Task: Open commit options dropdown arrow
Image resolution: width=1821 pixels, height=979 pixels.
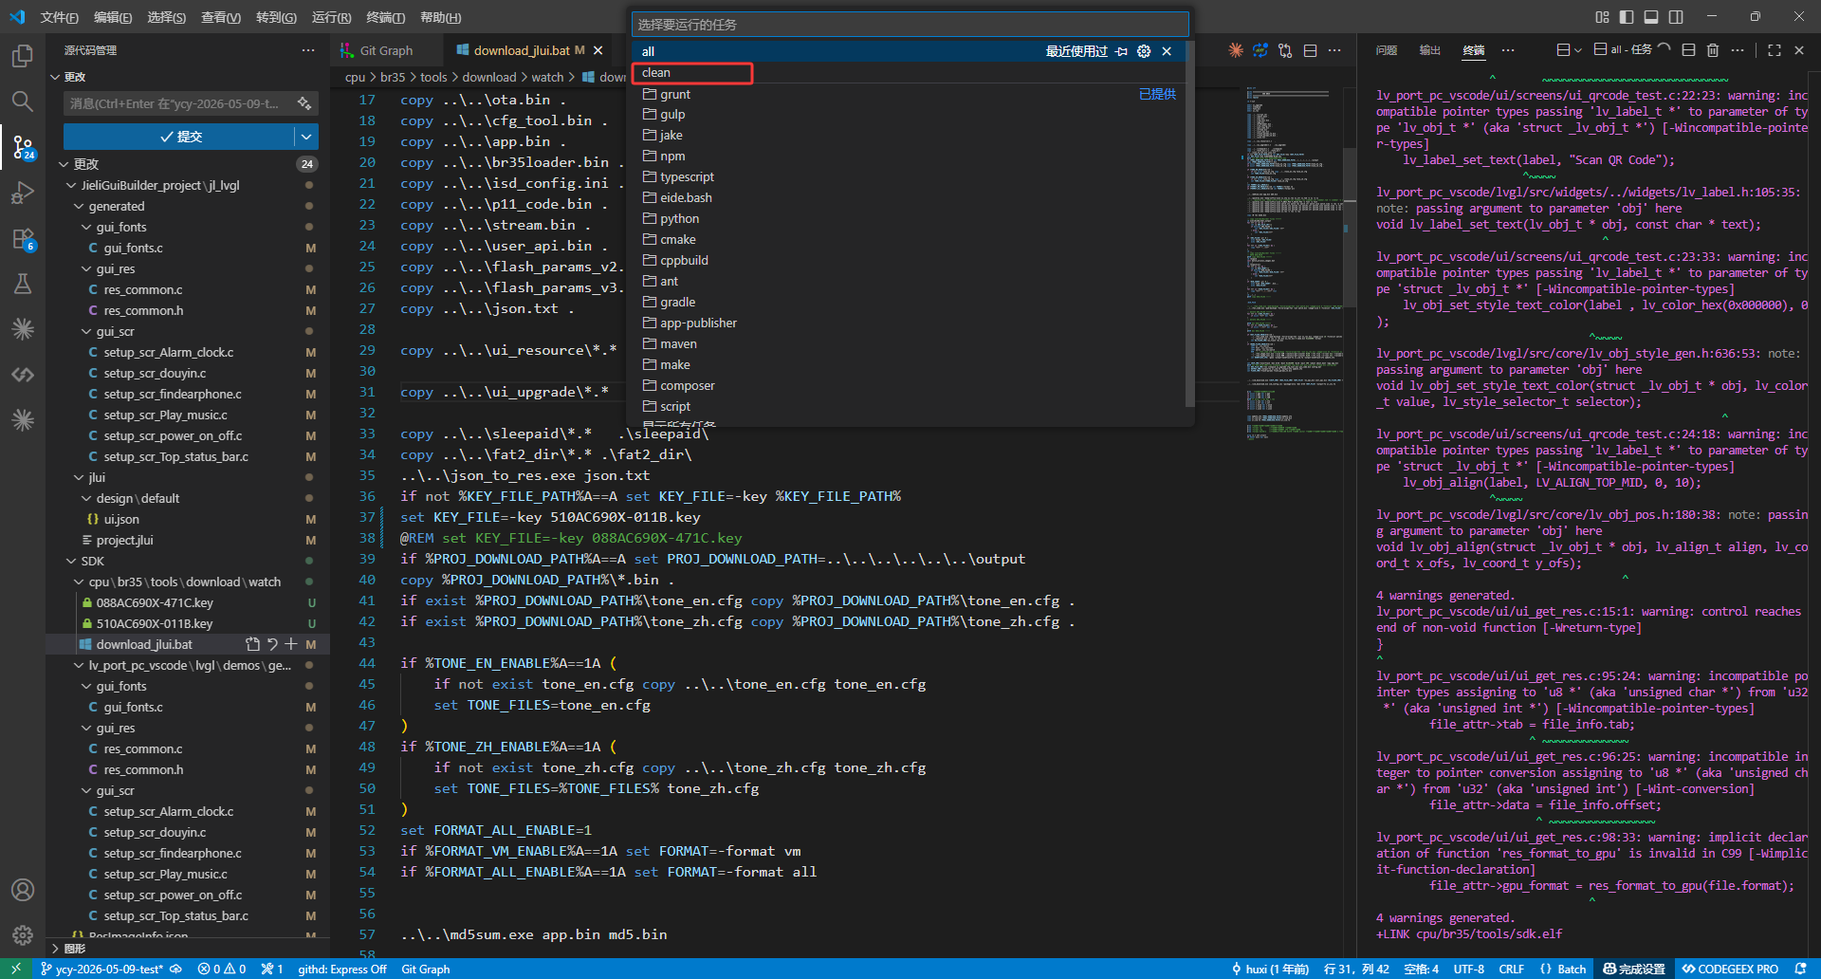Action: coord(306,137)
